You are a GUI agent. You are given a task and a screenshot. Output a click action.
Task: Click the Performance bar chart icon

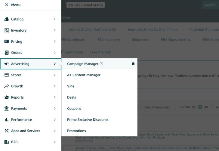pyautogui.click(x=6, y=120)
